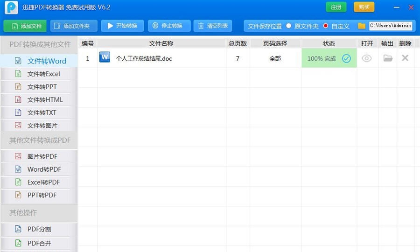This screenshot has height=252, width=420.
Task: Click the green checkmark completion icon
Action: click(x=346, y=58)
